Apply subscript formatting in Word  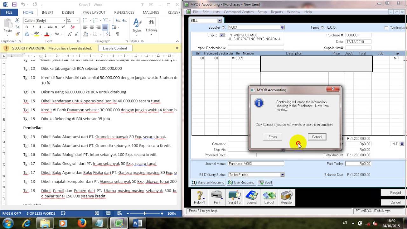pos(57,27)
